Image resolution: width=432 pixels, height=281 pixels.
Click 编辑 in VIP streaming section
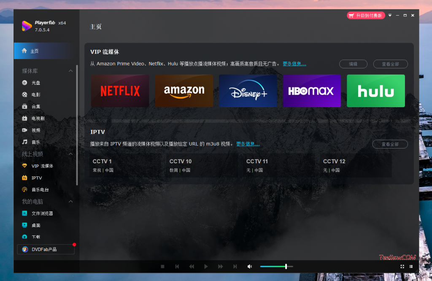point(353,64)
